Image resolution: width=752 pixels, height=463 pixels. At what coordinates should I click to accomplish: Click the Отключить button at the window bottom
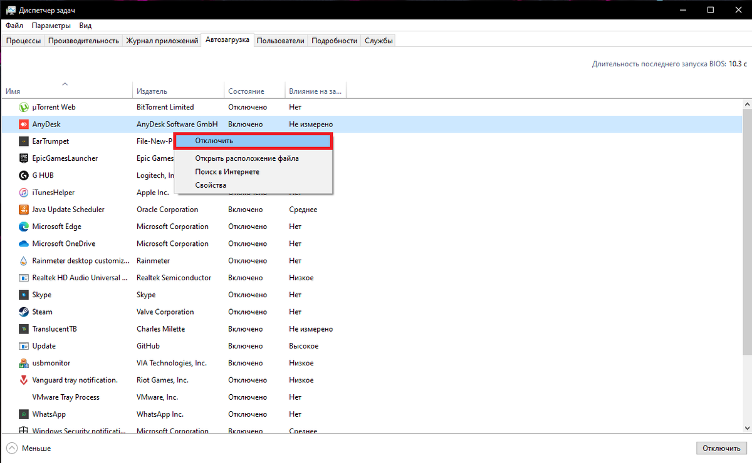[x=721, y=448]
